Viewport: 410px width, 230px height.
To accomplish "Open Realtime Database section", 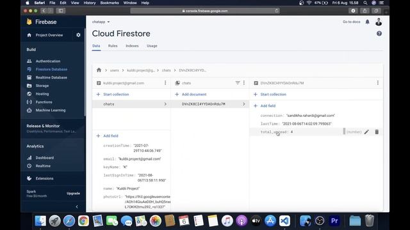I will pyautogui.click(x=51, y=77).
